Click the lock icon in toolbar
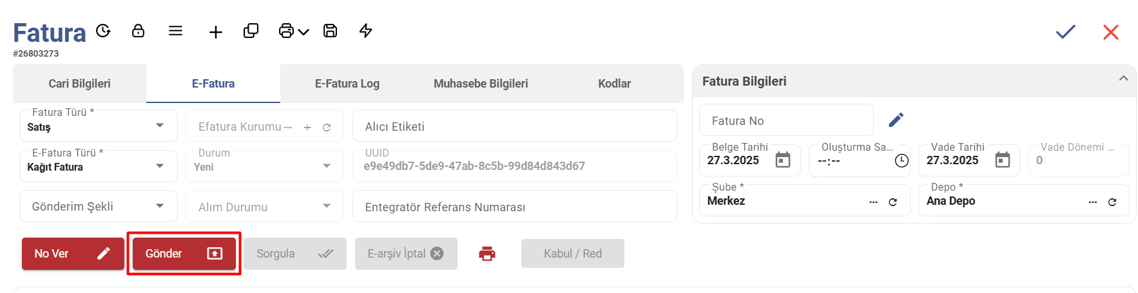The image size is (1138, 293). (x=138, y=31)
